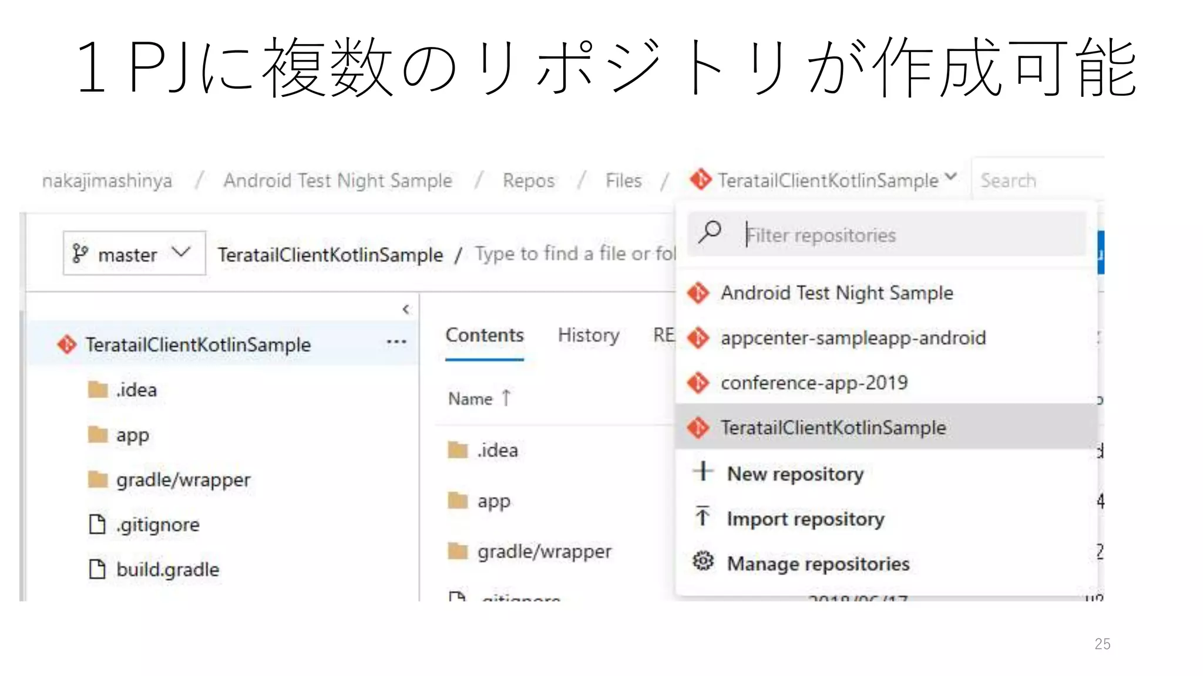Screen dimensions: 1203x676
Task: Open build.gradle in the file tree
Action: [167, 569]
